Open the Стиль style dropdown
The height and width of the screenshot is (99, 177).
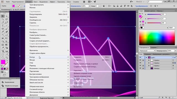coord(100,6)
